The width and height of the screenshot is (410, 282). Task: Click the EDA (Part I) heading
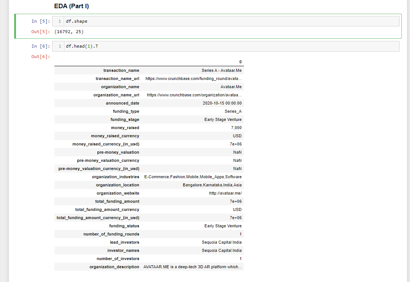click(x=71, y=6)
